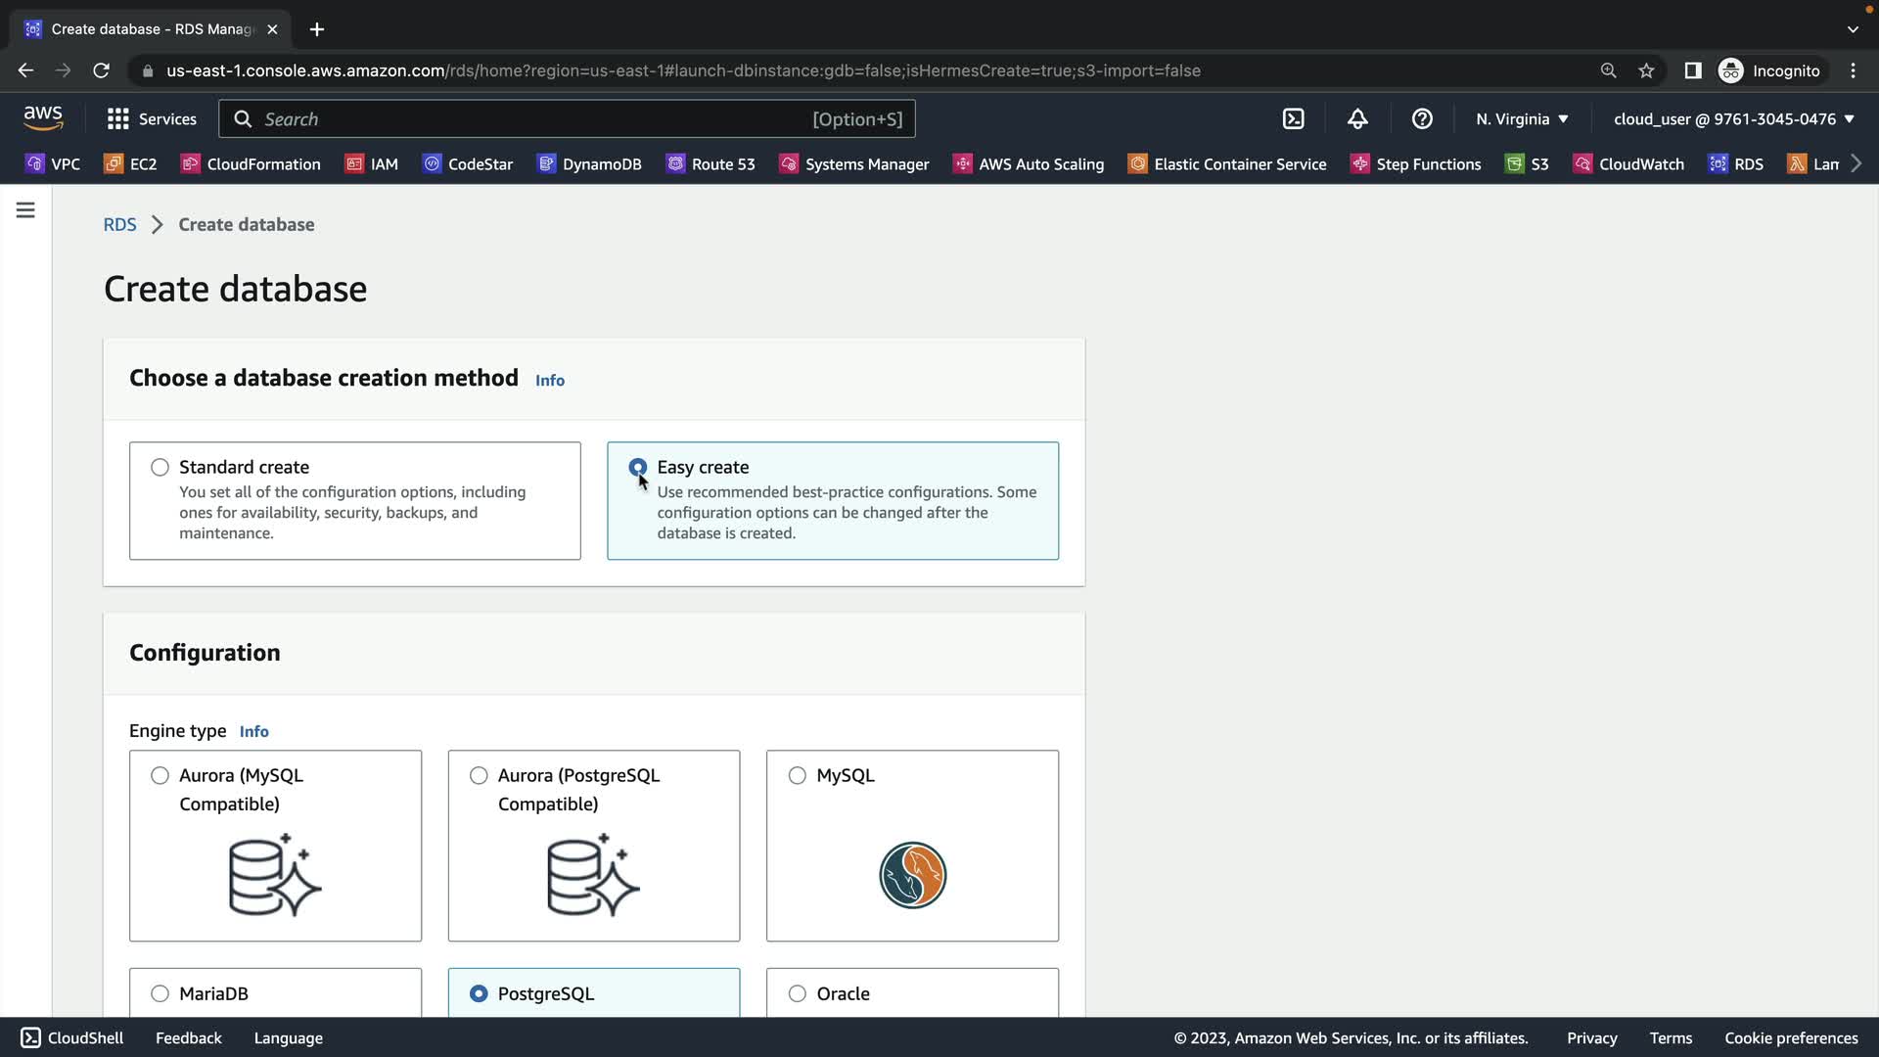Open the notifications bell icon
The width and height of the screenshot is (1879, 1057).
[x=1357, y=119]
